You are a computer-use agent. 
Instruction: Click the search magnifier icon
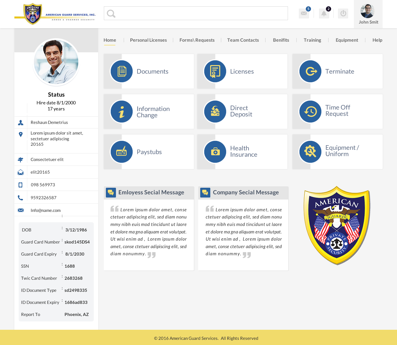pyautogui.click(x=111, y=14)
